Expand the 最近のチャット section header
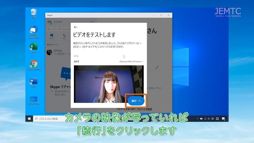This screenshot has height=143, width=254. pos(54,44)
